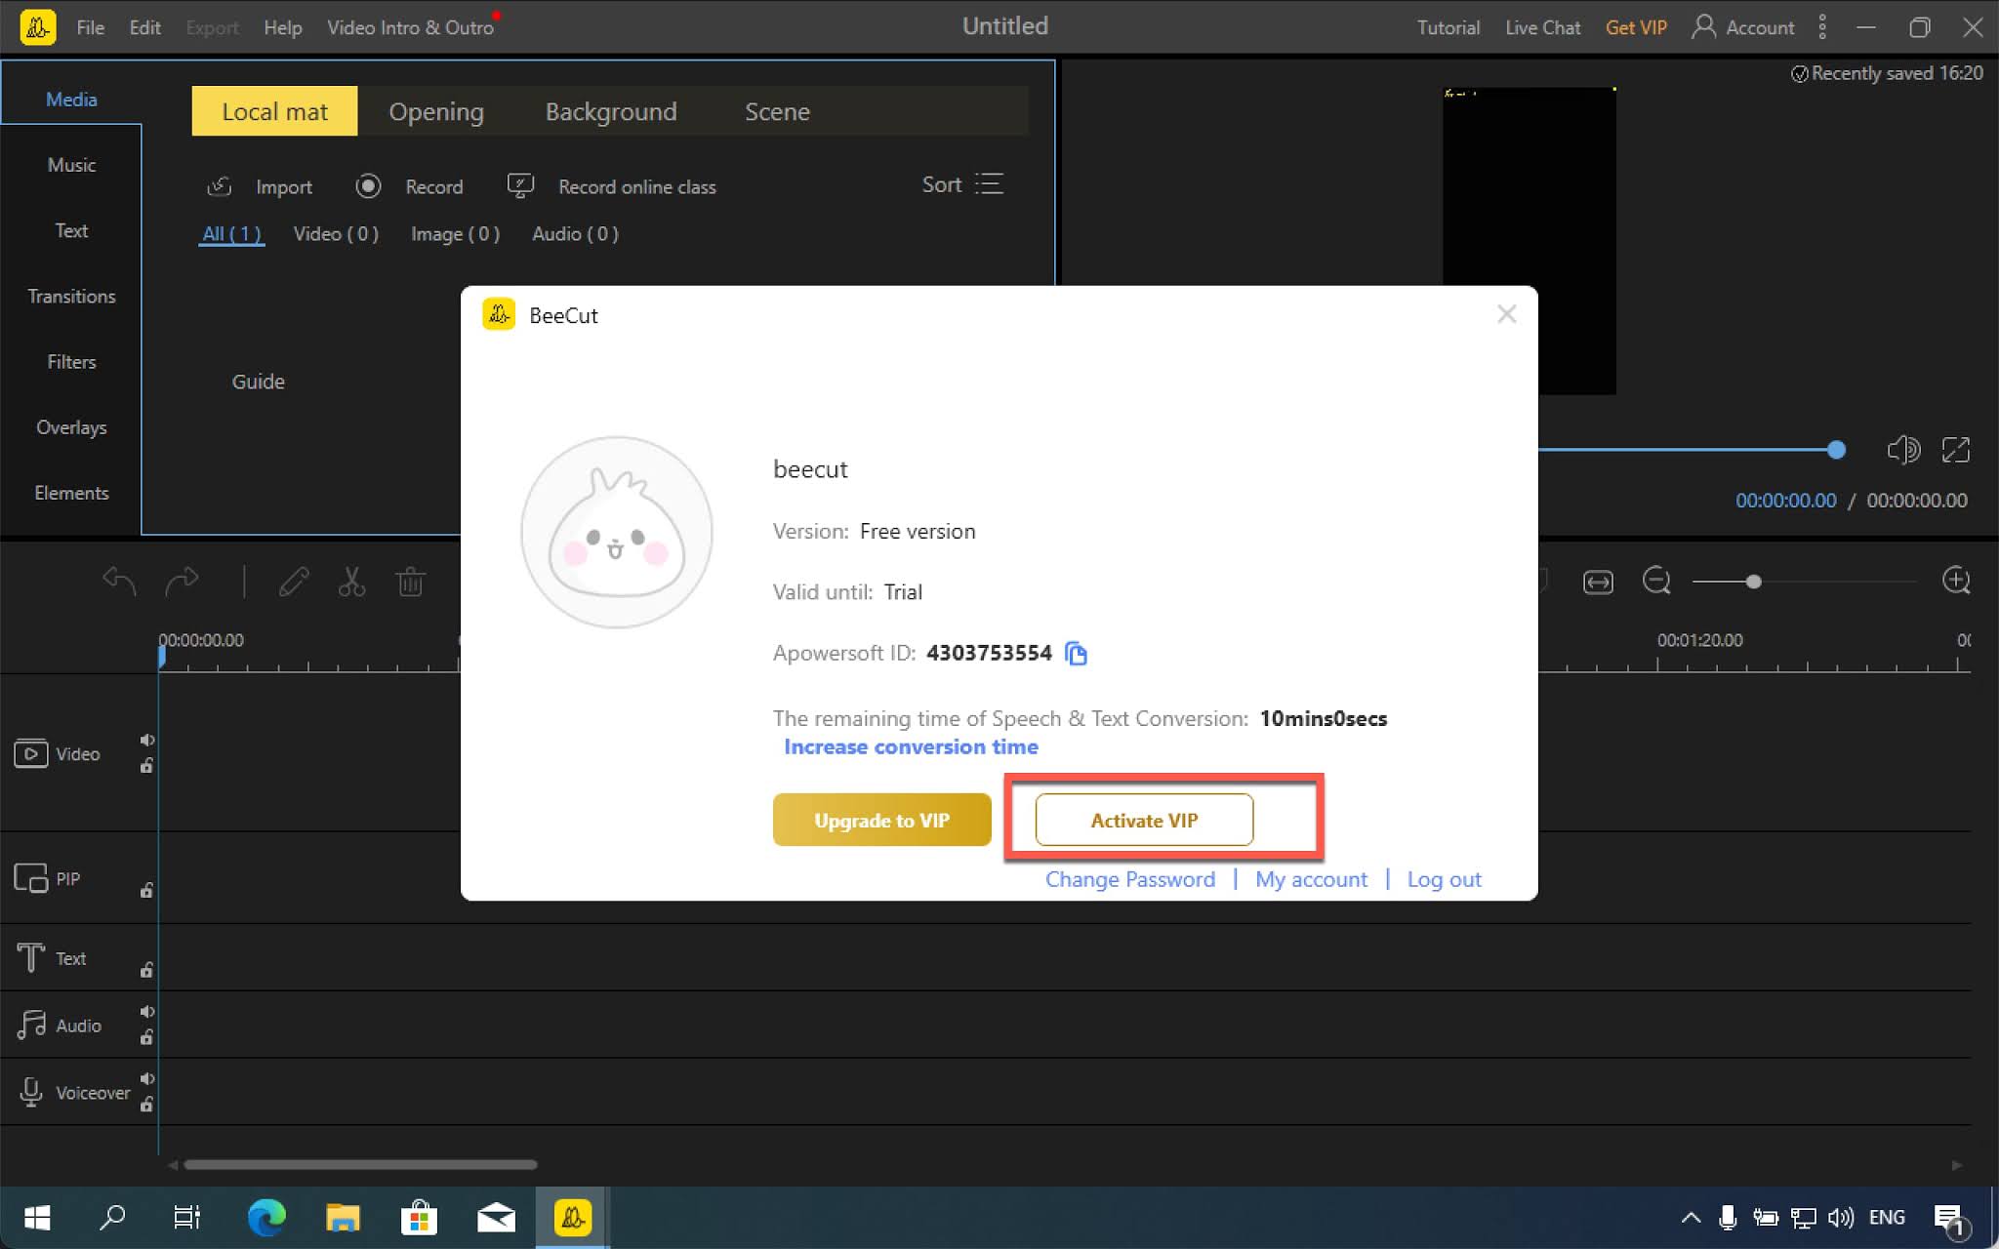Filter media by All (1)
This screenshot has height=1249, width=1999.
[x=231, y=234]
